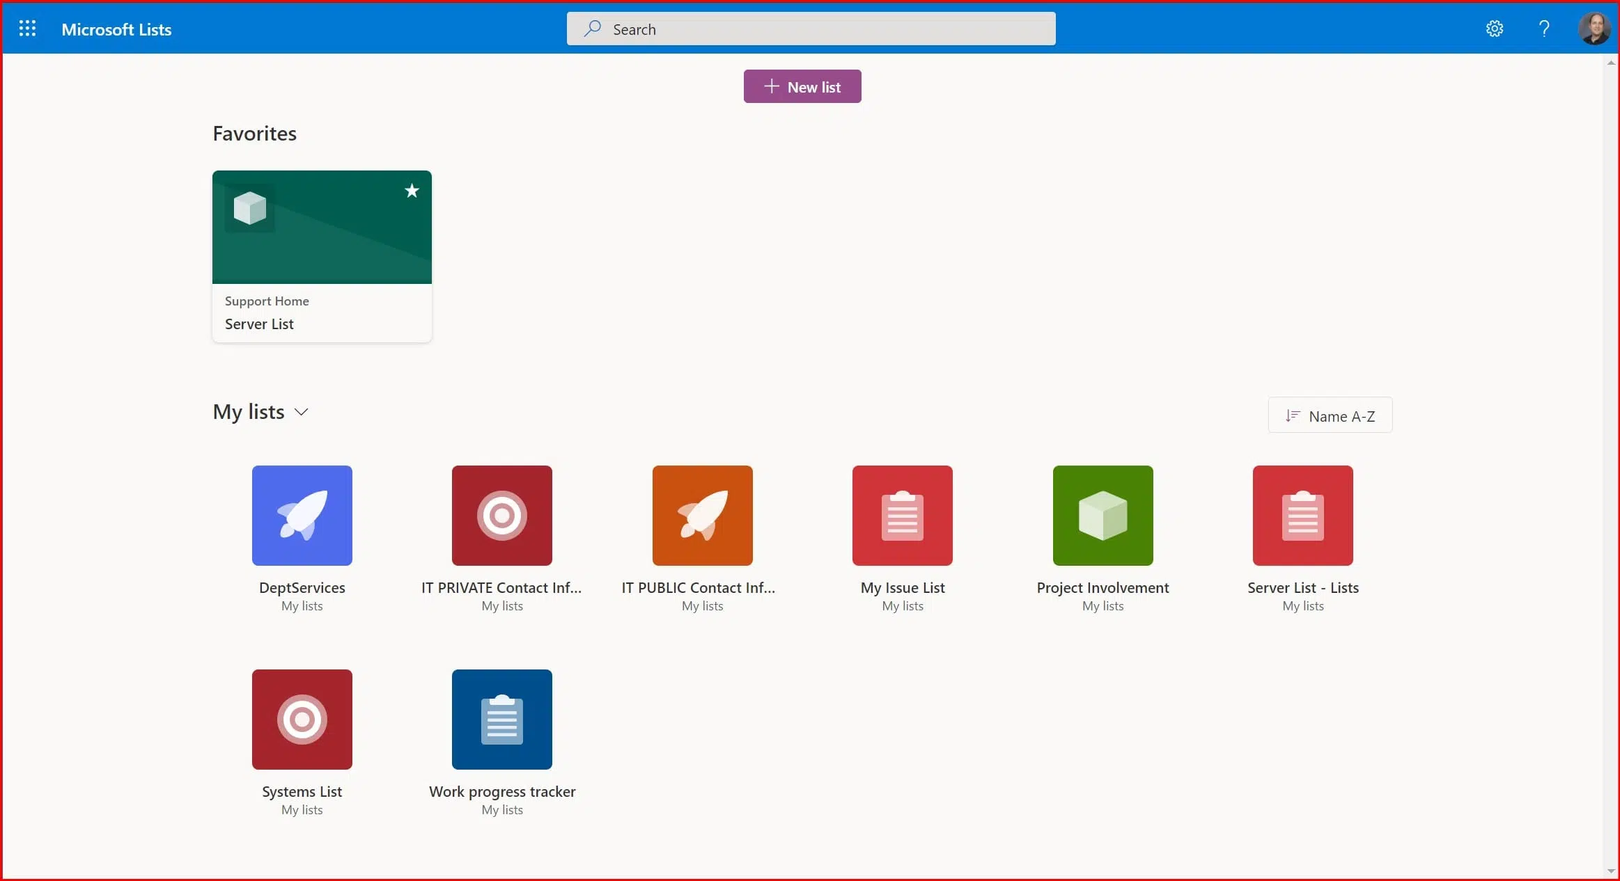
Task: Click the My Issue List name
Action: point(903,588)
